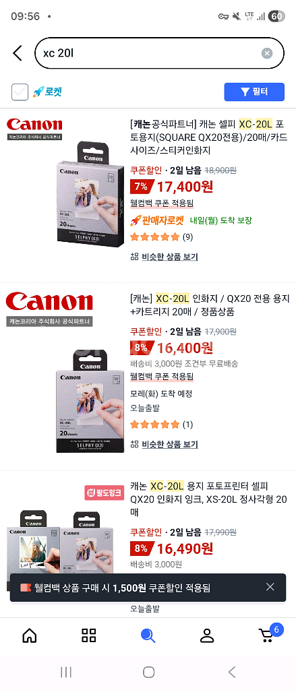296x690 pixels.
Task: Open My Coupang profile icon
Action: tap(206, 635)
